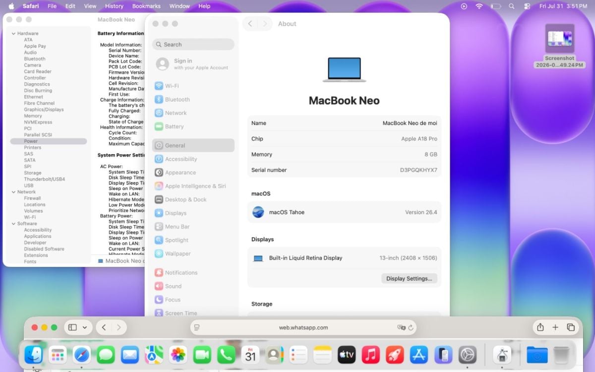The height and width of the screenshot is (372, 595).
Task: Open Focus in System Settings sidebar
Action: 193,300
